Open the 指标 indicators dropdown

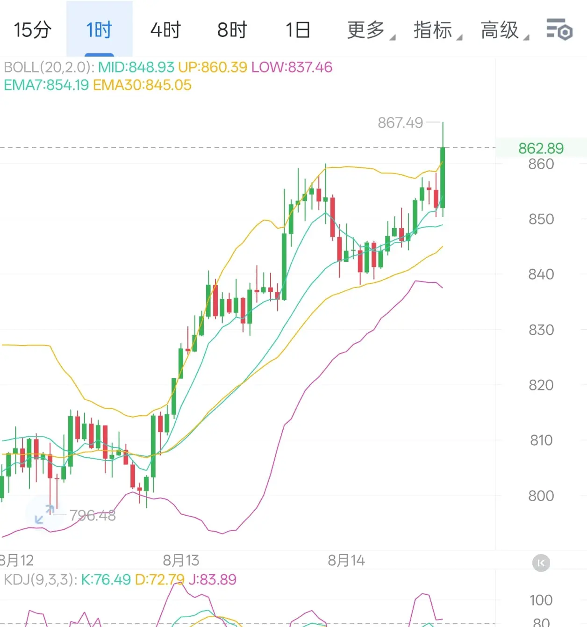pyautogui.click(x=437, y=30)
